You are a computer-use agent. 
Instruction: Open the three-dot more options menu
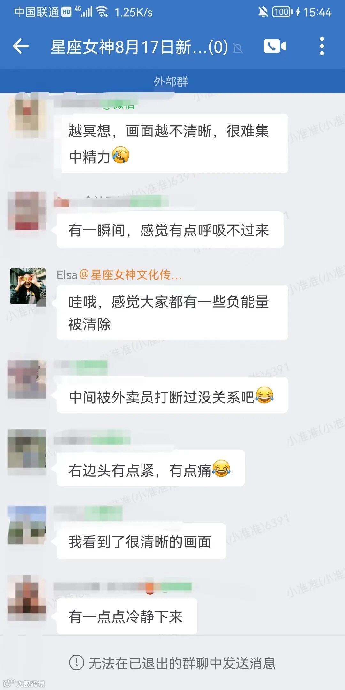(322, 46)
